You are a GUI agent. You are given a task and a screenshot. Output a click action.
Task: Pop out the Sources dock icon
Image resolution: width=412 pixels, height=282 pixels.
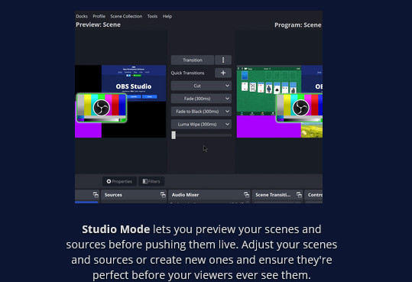163,195
